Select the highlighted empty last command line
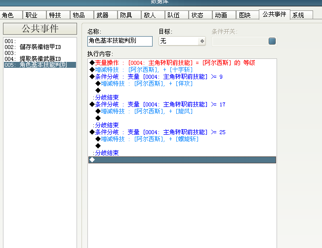 (x=182, y=160)
